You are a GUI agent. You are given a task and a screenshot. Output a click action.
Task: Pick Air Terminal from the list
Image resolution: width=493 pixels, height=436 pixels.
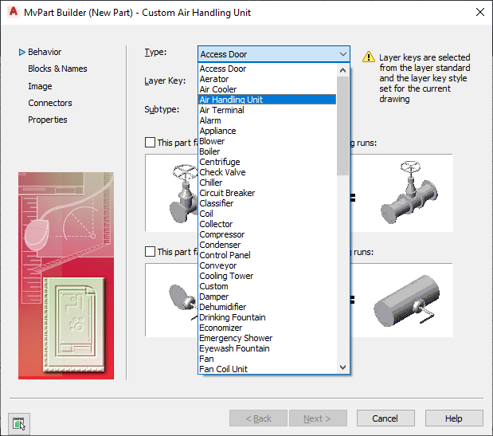point(268,110)
